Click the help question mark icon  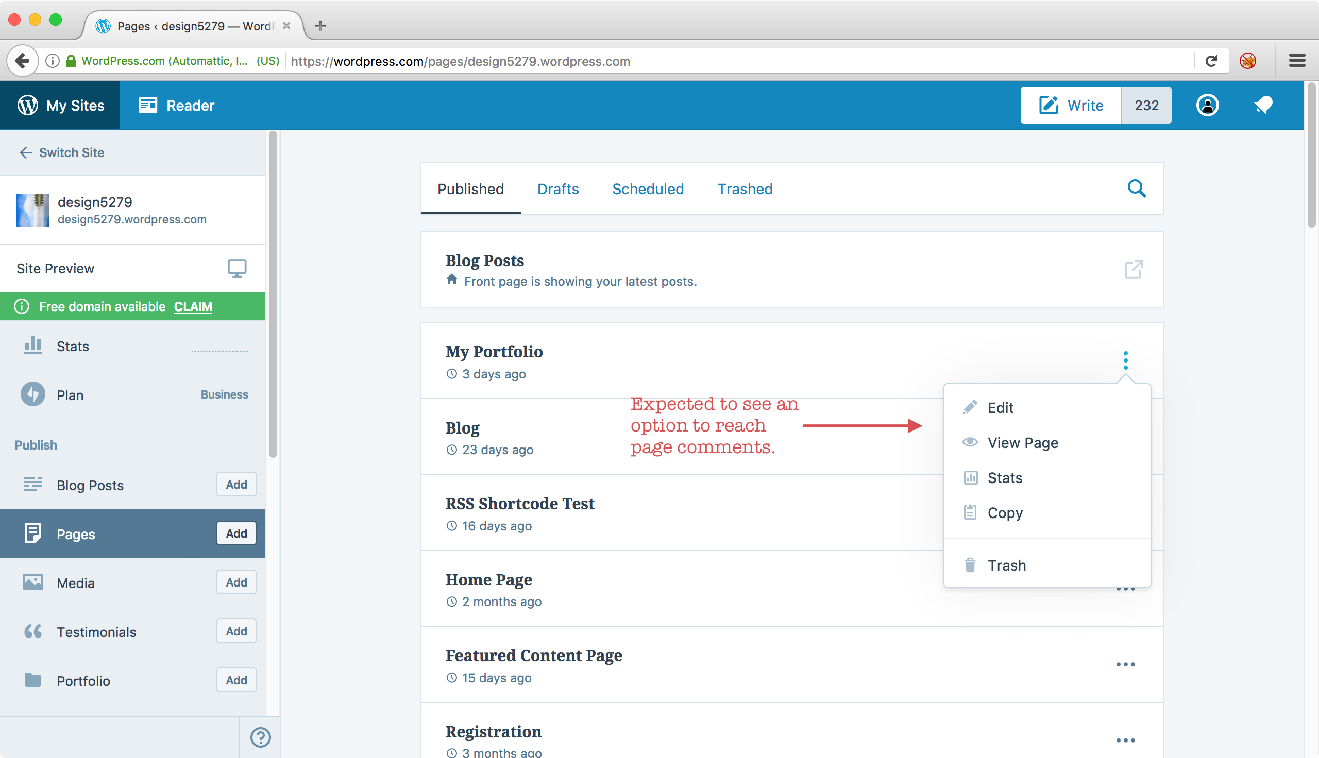click(x=260, y=737)
